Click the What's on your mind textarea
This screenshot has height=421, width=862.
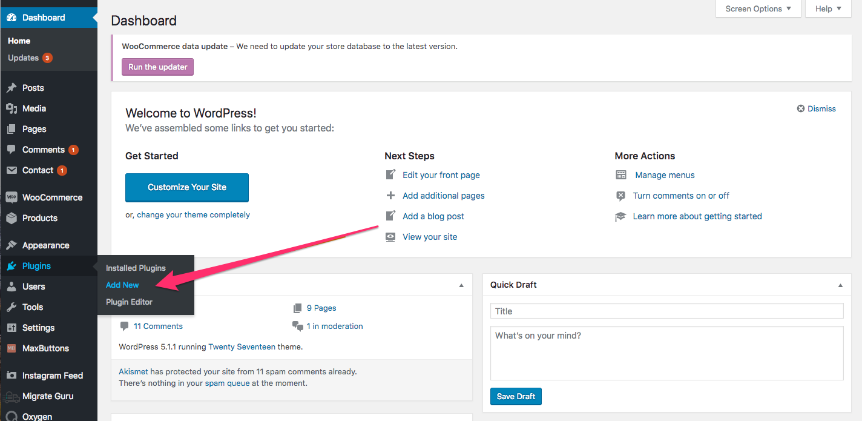(666, 353)
